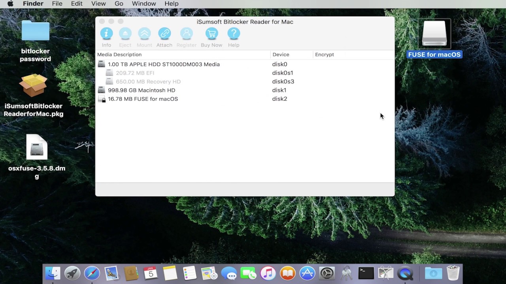This screenshot has height=284, width=506.
Task: Select the FUSE for macOS mounted volume icon
Action: [x=434, y=34]
